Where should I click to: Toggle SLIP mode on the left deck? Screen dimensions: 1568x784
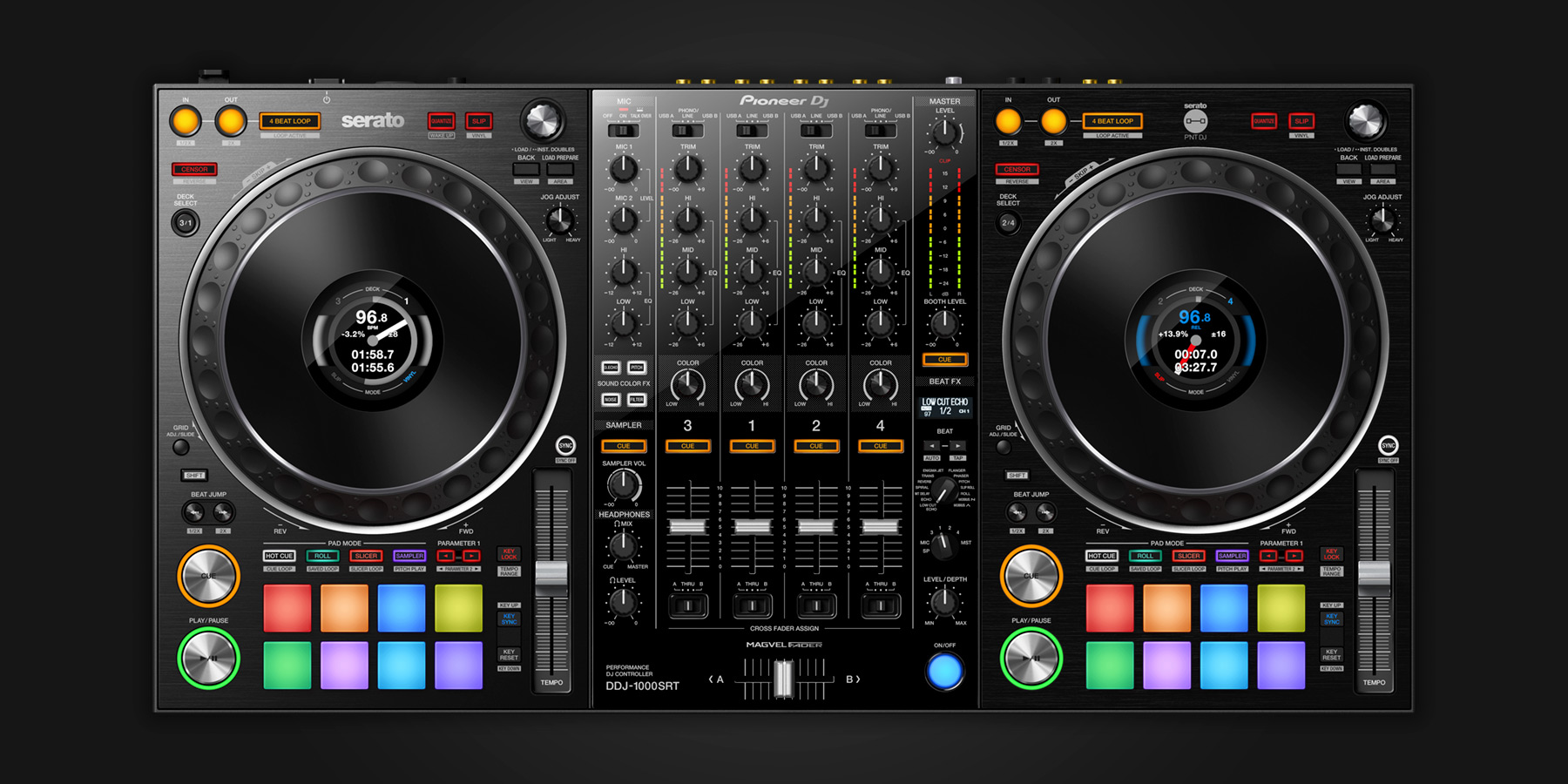(x=479, y=121)
